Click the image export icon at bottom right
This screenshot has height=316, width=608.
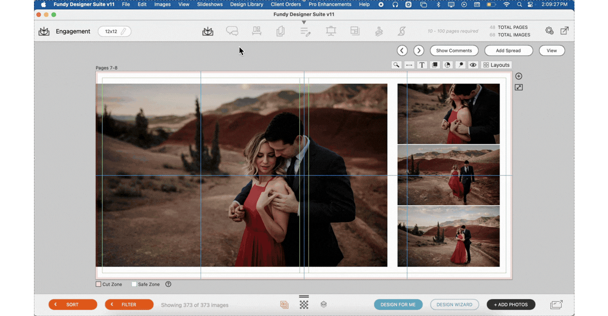click(556, 305)
